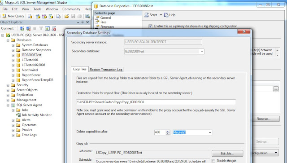
Task: Toggle 'Enable this as a primary database' checkbox
Action: coord(151,26)
